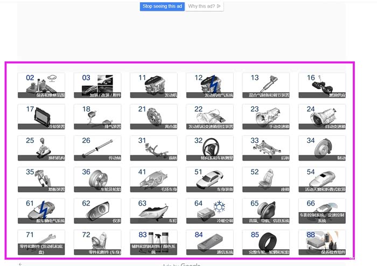Open the 26 drive shaft (传动轴) tile

coord(97,148)
